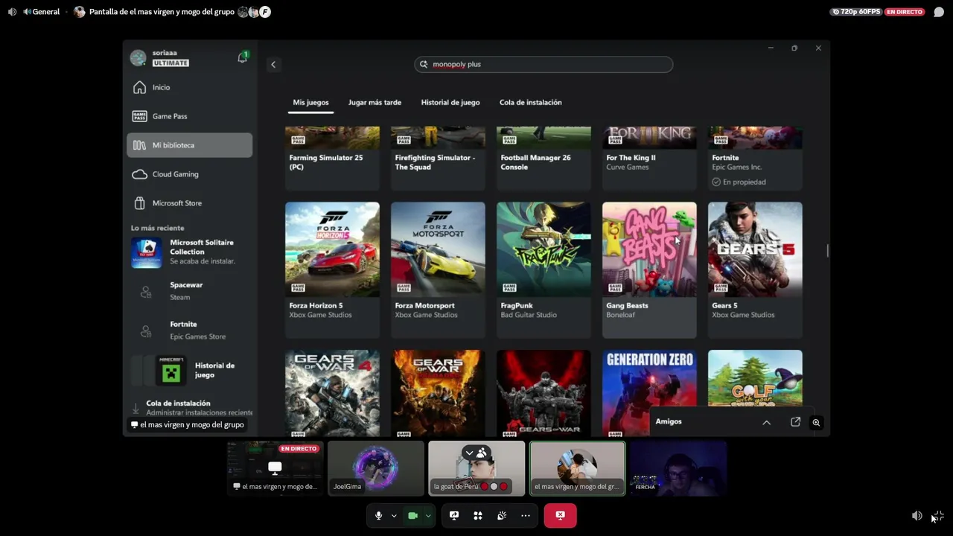953x536 pixels.
Task: Click the EN DIRECTO badge at top right
Action: coord(905,12)
